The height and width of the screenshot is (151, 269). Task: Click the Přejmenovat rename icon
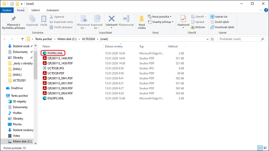(x=126, y=19)
